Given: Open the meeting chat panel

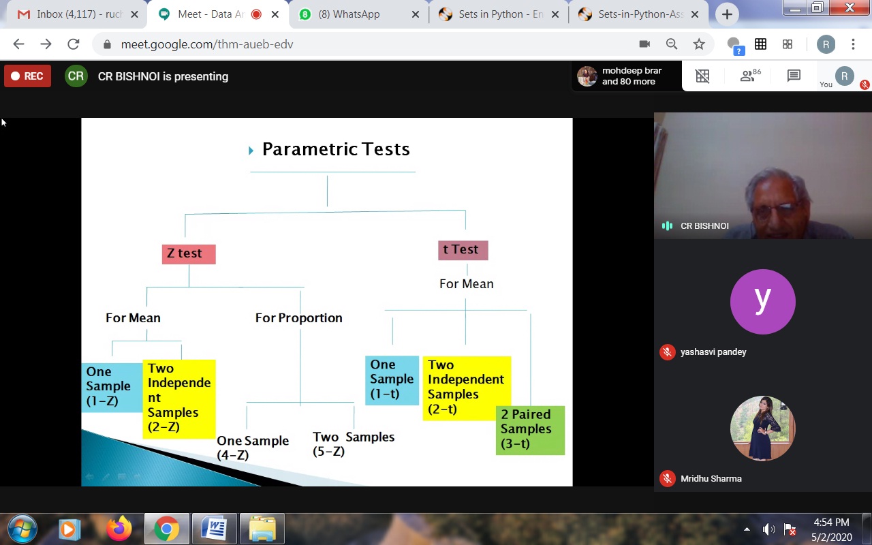Looking at the screenshot, I should click(x=794, y=76).
